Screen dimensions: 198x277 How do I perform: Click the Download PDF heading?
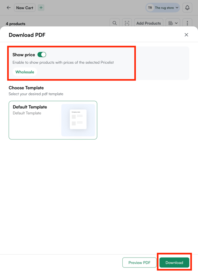click(27, 35)
